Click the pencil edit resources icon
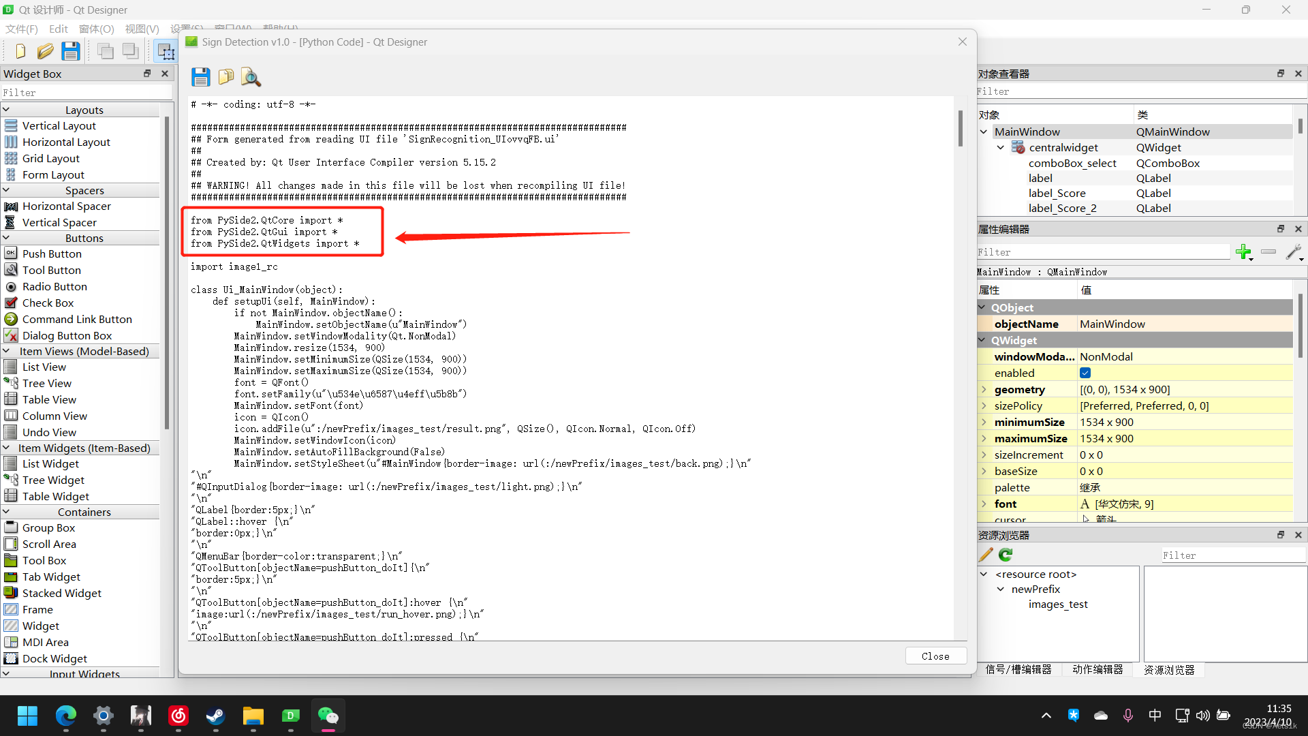Screen dimensions: 1308x736 point(986,555)
